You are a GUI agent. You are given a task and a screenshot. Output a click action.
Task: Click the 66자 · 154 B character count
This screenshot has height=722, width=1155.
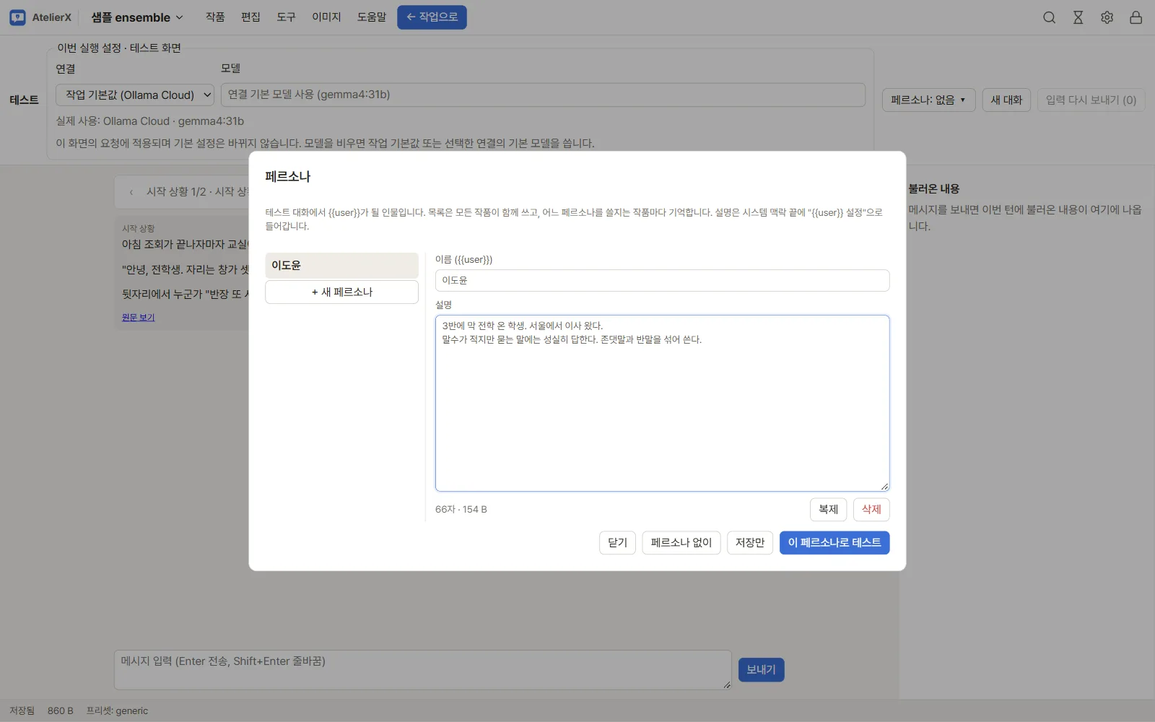click(461, 509)
